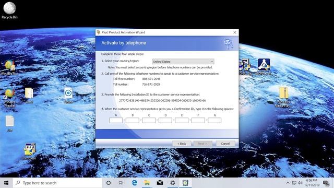Screen dimensions: 334x188
Task: Click the toll-free number 888-571-2048
Action: point(151,79)
